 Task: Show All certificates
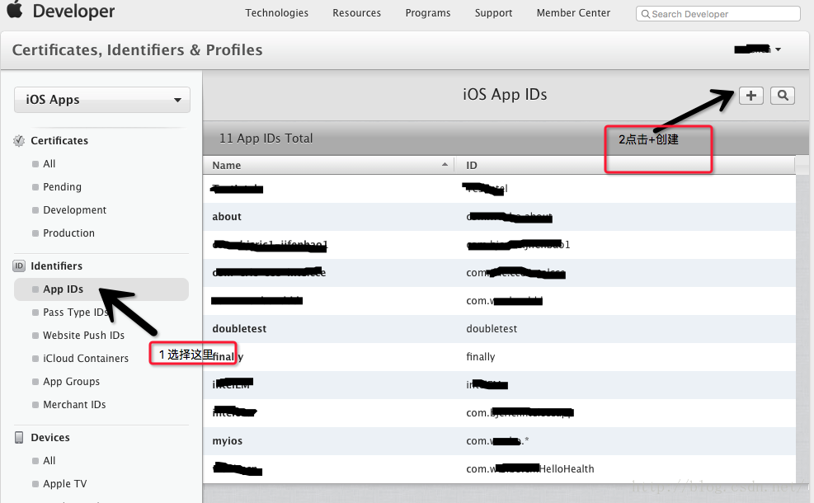click(x=49, y=164)
